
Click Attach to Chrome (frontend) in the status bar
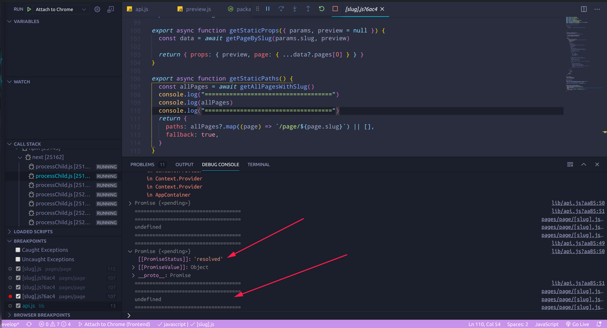point(114,324)
